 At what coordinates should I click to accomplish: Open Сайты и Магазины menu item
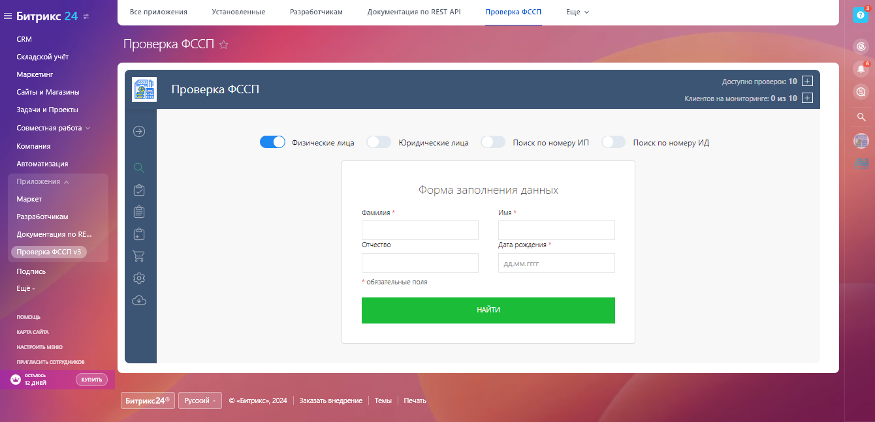[x=48, y=92]
